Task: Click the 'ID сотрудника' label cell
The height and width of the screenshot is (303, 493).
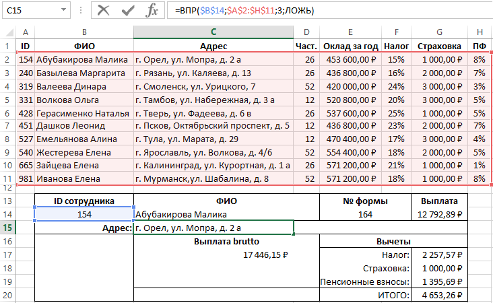Action: click(x=84, y=201)
